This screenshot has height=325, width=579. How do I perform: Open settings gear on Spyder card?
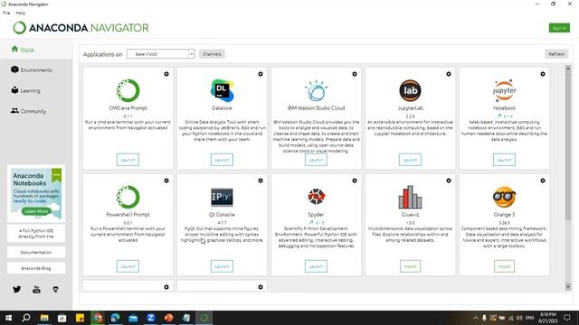[355, 181]
